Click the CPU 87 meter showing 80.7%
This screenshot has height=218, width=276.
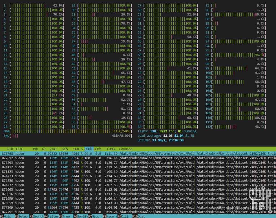coord(236,15)
